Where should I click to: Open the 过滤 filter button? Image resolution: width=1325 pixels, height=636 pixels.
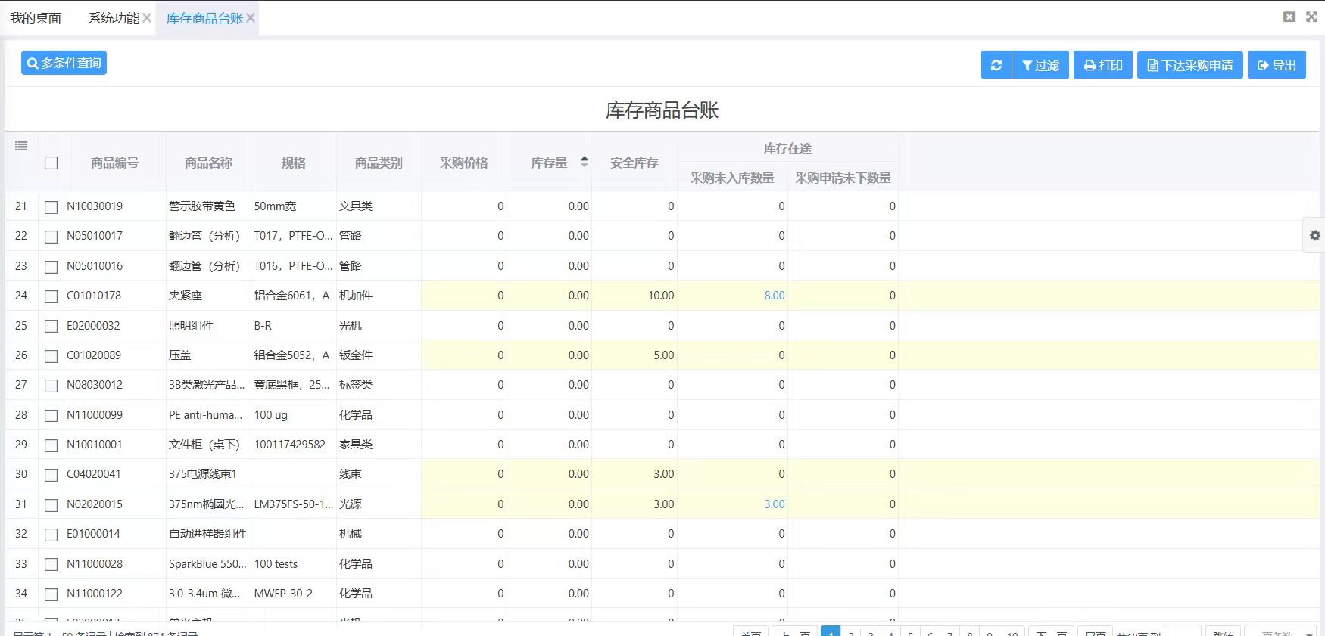pyautogui.click(x=1040, y=65)
